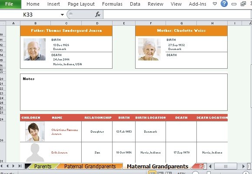Select the Parents sheet tab
This screenshot has width=252, height=174.
43,166
